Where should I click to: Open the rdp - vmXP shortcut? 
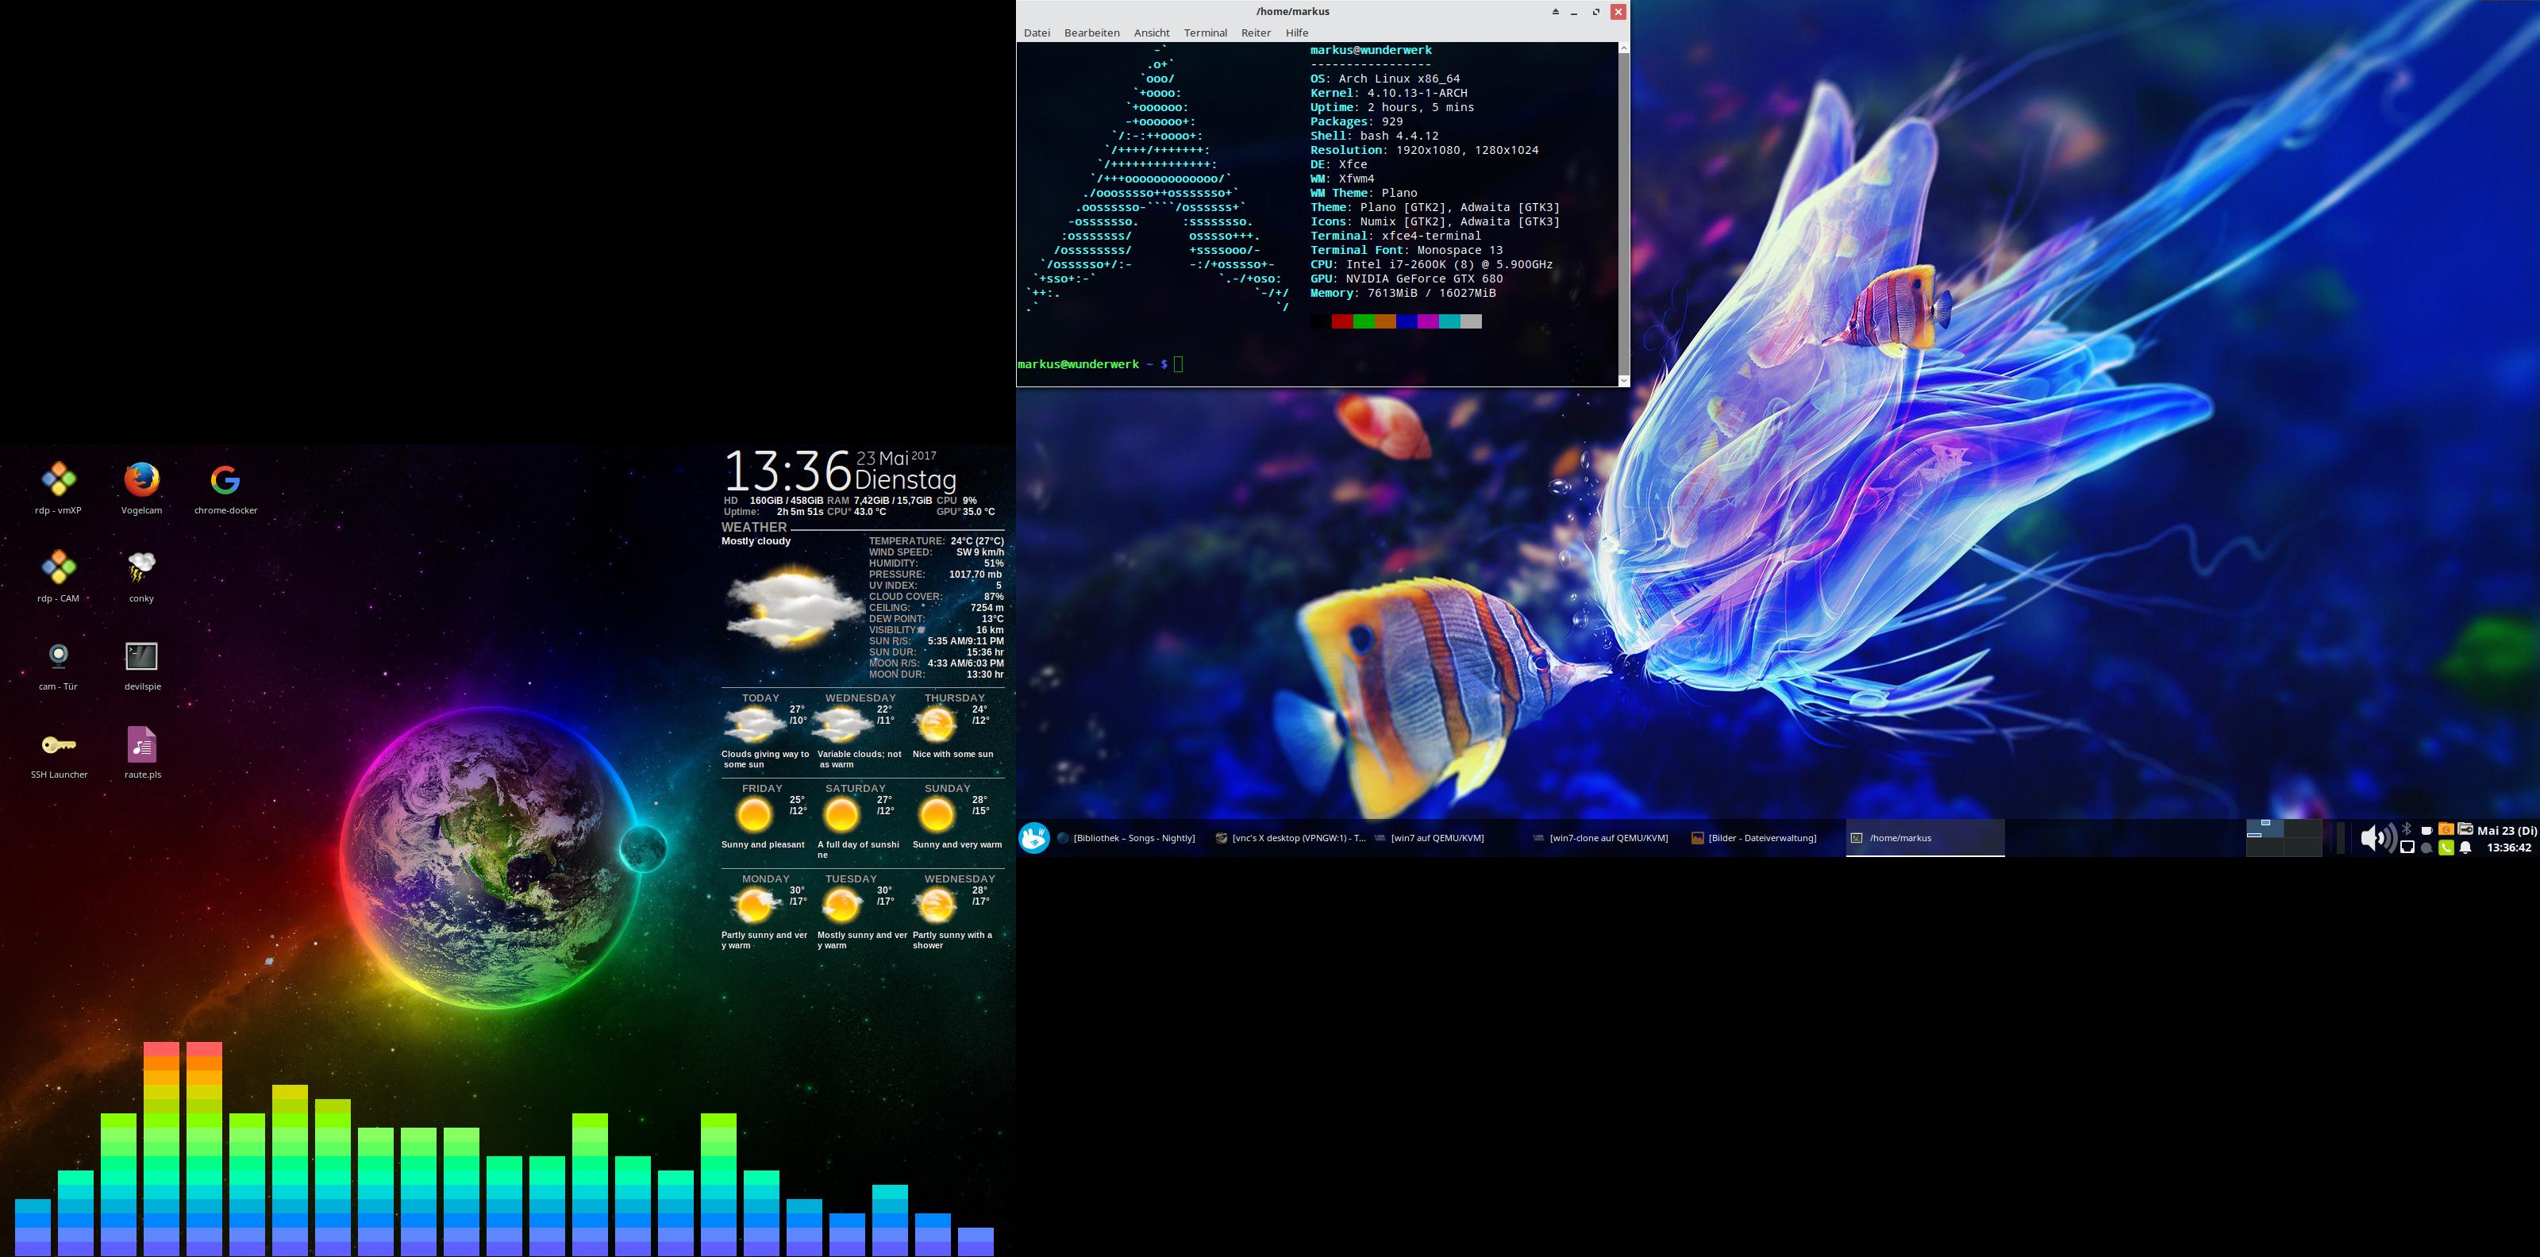(58, 481)
